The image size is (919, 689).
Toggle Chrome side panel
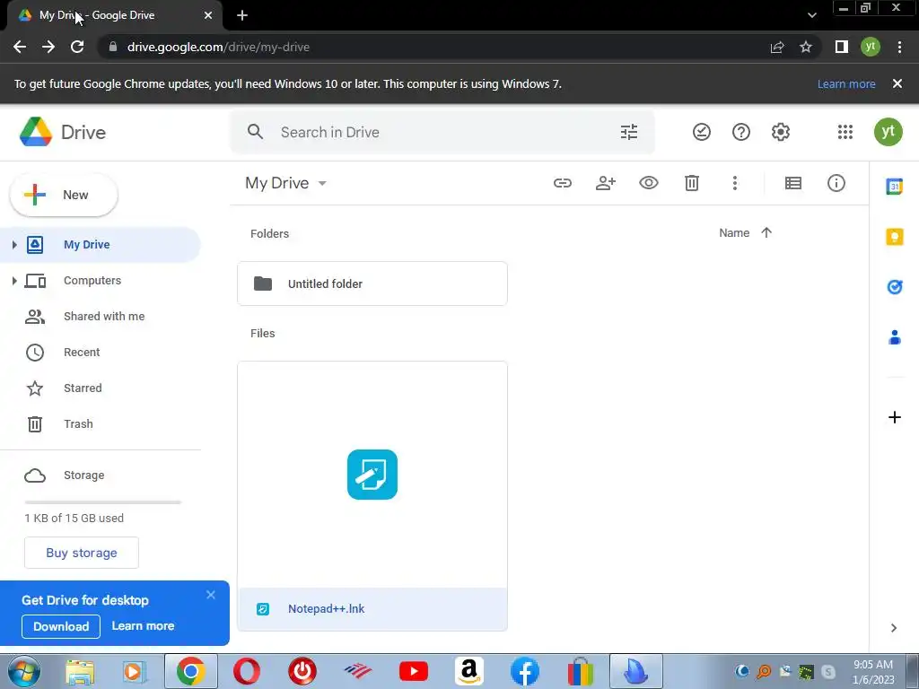pos(841,47)
